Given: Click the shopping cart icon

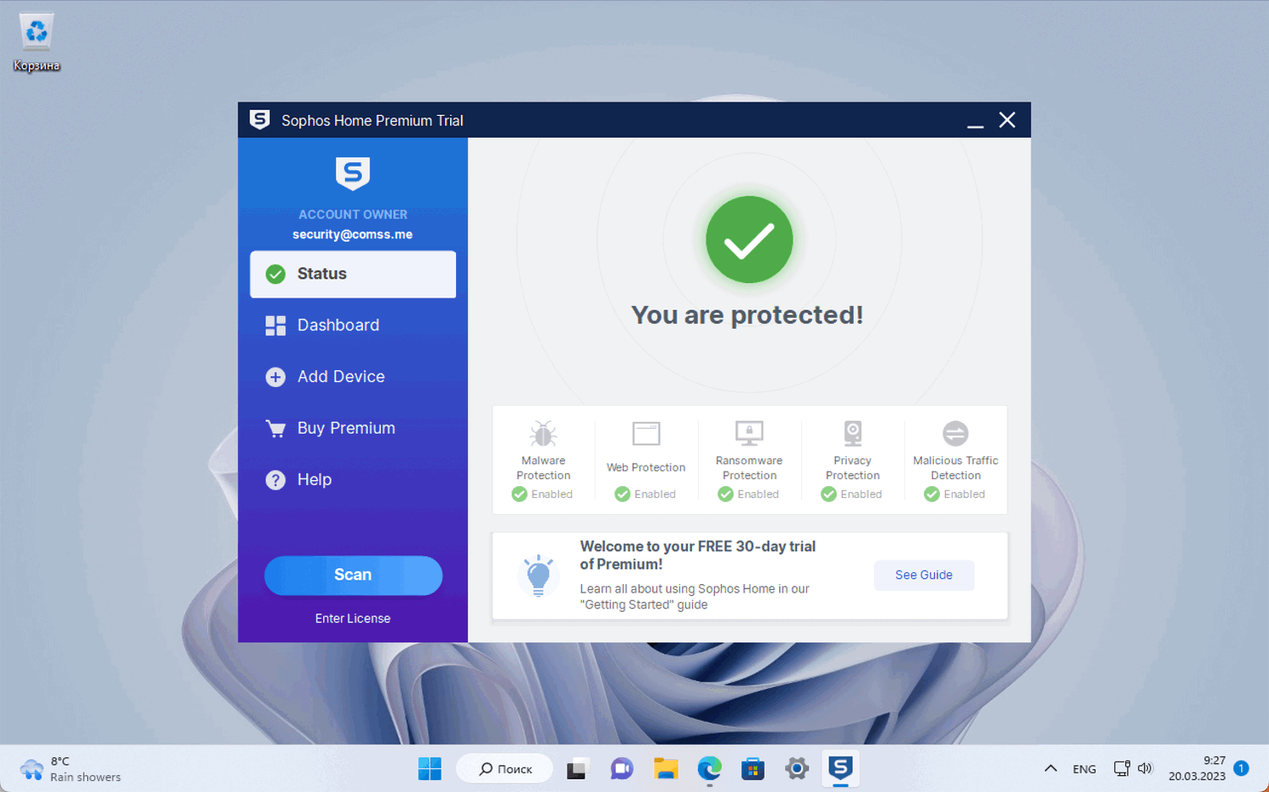Looking at the screenshot, I should click(276, 429).
